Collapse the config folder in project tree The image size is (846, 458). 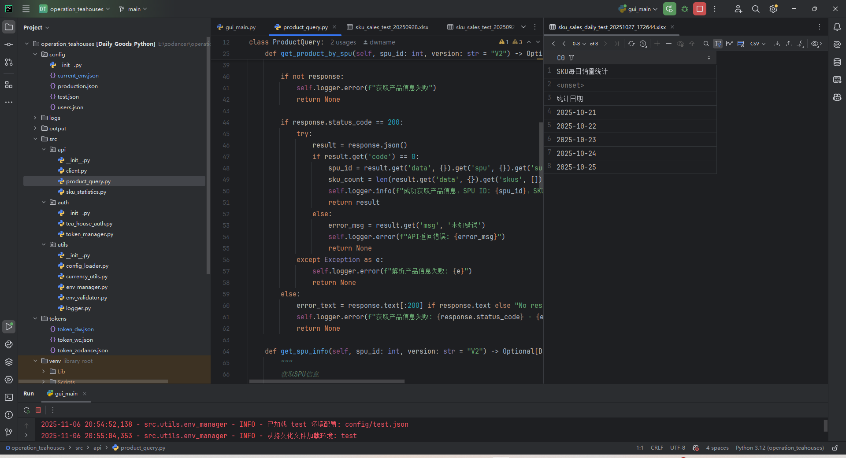coord(35,54)
